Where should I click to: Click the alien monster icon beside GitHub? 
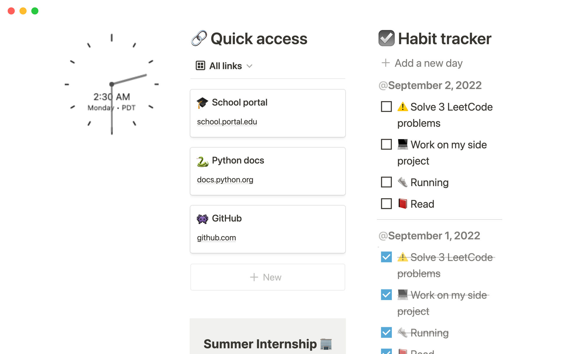(x=202, y=219)
